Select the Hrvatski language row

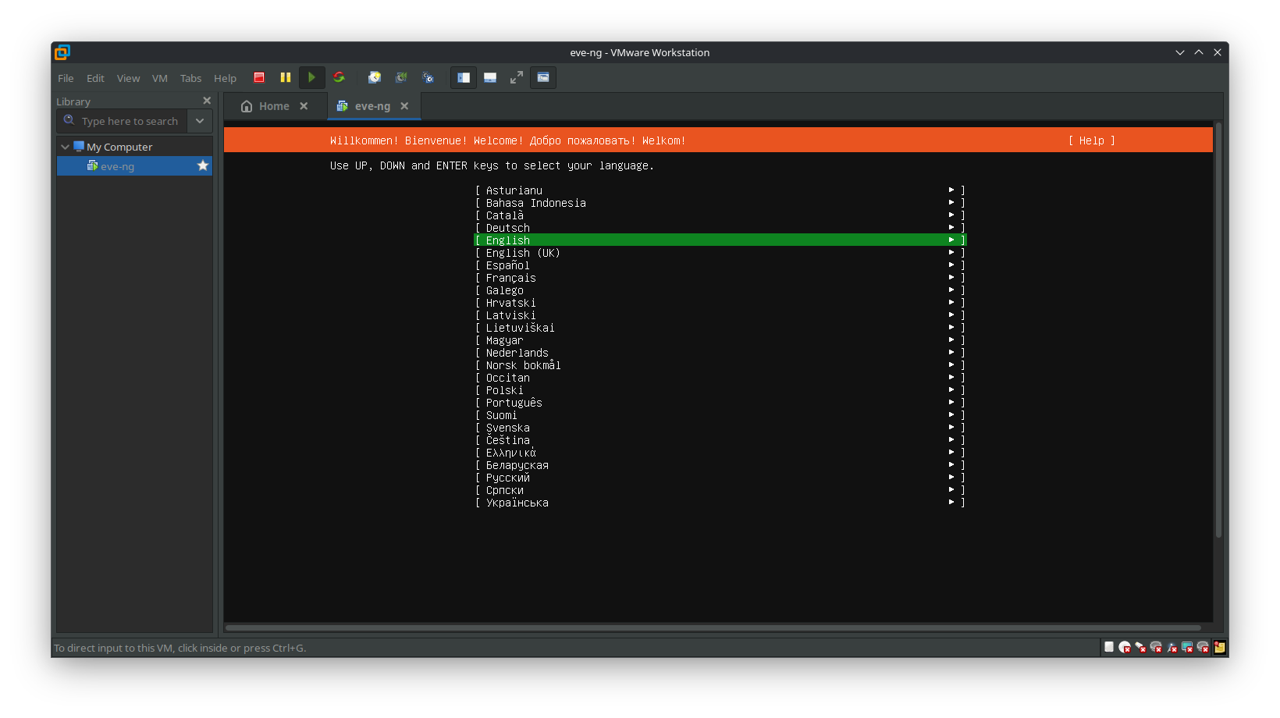pyautogui.click(x=720, y=303)
